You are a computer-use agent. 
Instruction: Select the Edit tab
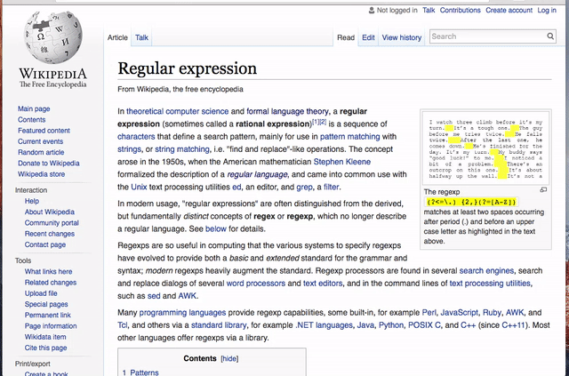pos(368,37)
